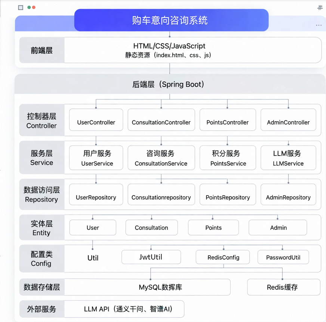Screen dimensions: 326x322
Task: Click the JwtUtil box
Action: (x=151, y=257)
